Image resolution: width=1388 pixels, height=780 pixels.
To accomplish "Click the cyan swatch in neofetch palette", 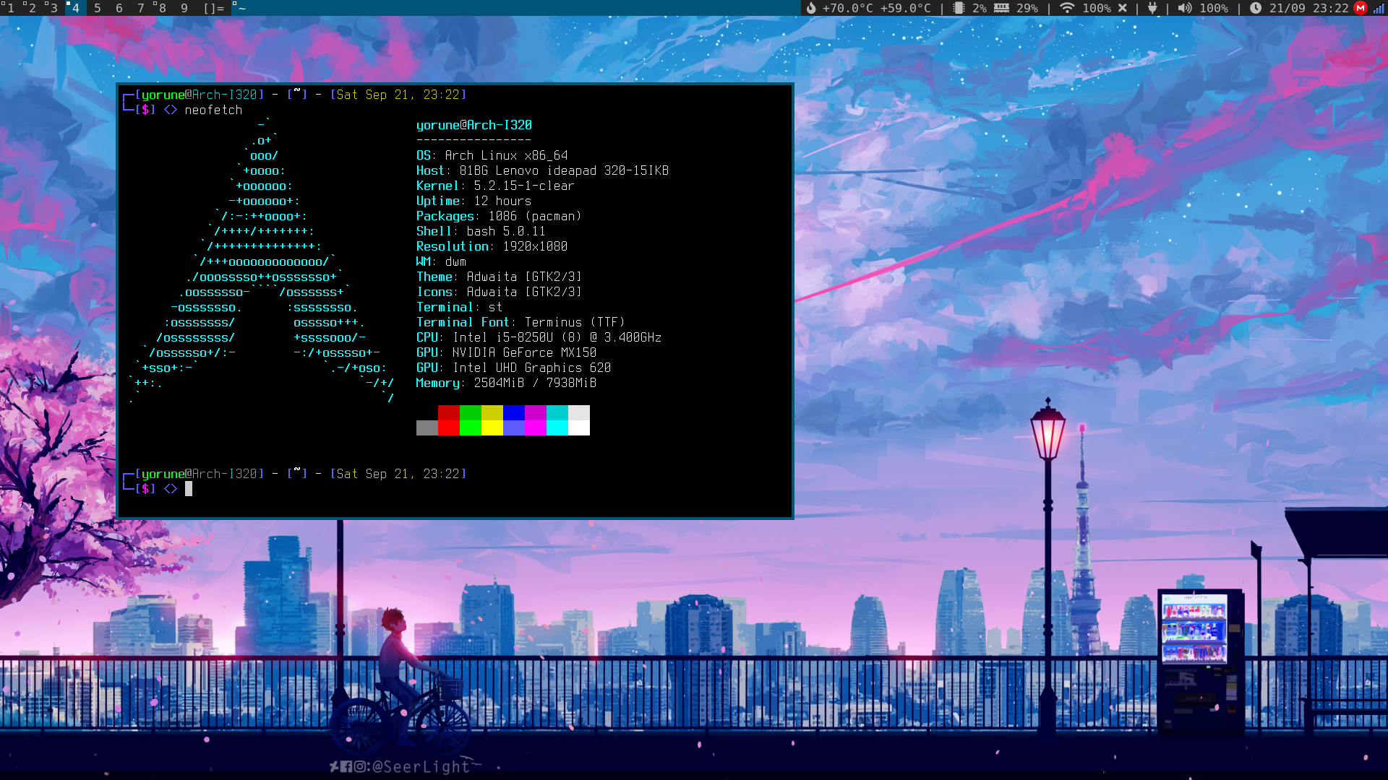I will tap(557, 420).
